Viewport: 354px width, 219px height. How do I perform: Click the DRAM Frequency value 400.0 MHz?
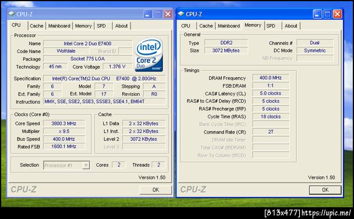[271, 78]
